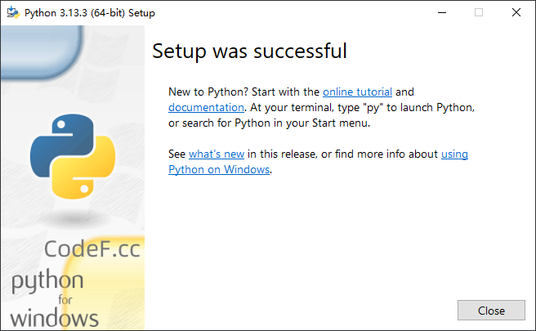This screenshot has width=536, height=331.
Task: Click the greyed-out maximize button
Action: click(479, 12)
